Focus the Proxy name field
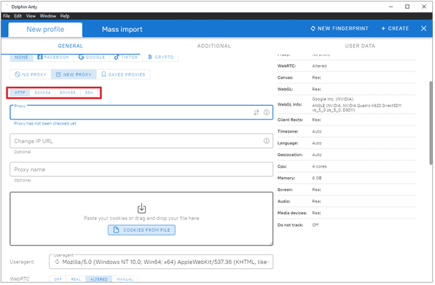 pos(141,170)
